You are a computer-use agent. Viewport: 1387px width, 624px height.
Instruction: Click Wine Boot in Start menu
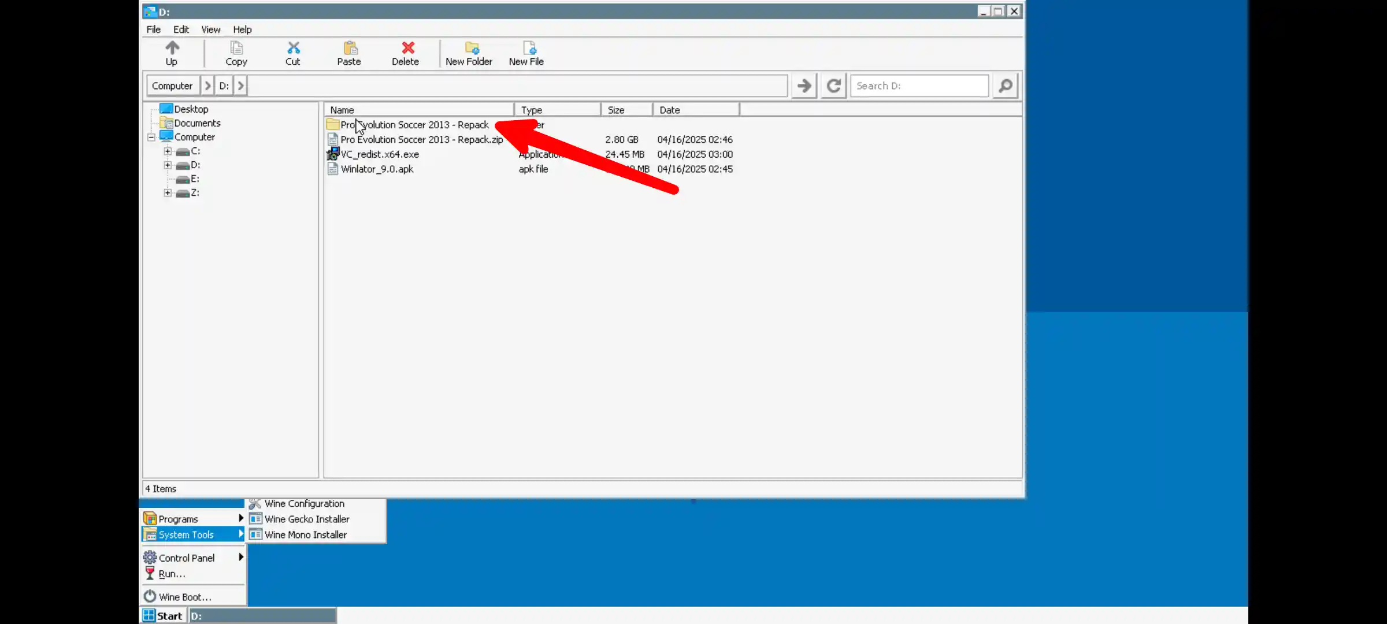click(184, 596)
